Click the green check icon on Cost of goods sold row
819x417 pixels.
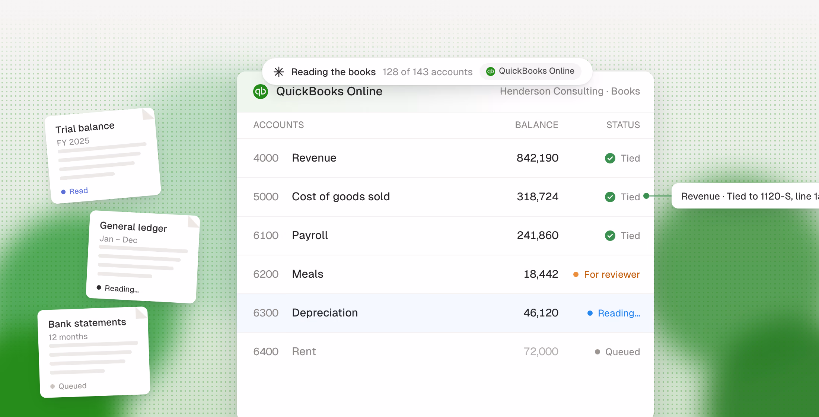point(610,197)
